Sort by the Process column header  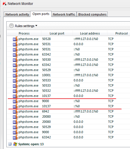click(24, 33)
